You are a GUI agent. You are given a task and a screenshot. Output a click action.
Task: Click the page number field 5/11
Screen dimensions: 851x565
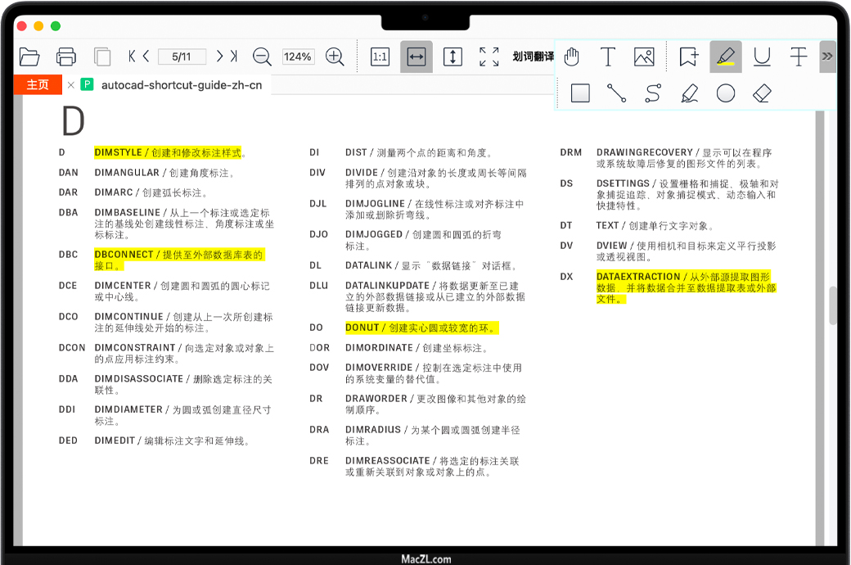(x=181, y=56)
